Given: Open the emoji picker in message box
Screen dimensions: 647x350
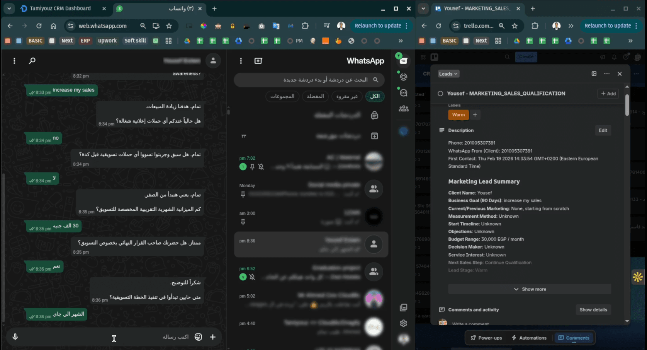Looking at the screenshot, I should pyautogui.click(x=198, y=337).
